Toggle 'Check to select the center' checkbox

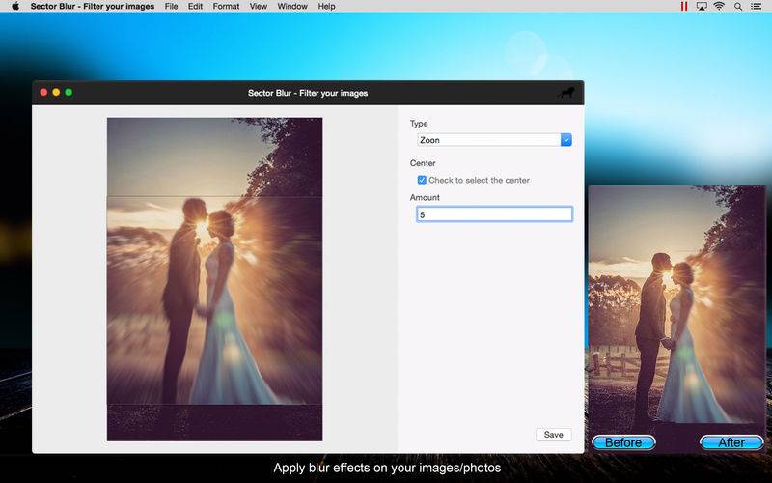(422, 180)
